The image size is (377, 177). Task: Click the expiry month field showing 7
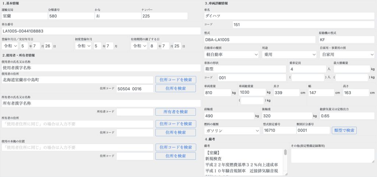pos(165,46)
